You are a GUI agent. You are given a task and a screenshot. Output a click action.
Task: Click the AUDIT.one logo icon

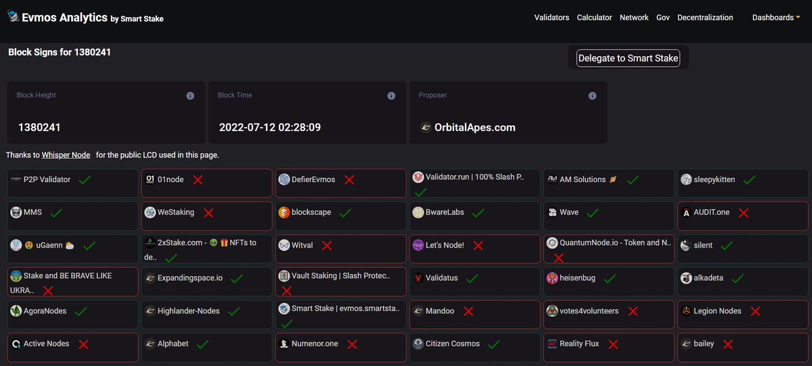click(686, 212)
